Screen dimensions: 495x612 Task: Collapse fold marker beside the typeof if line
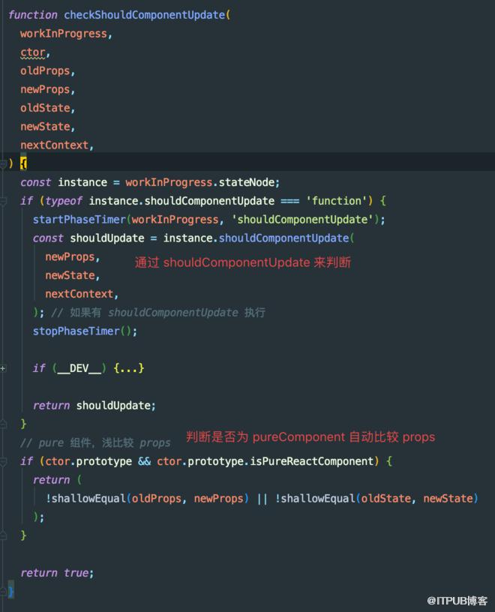click(x=3, y=202)
